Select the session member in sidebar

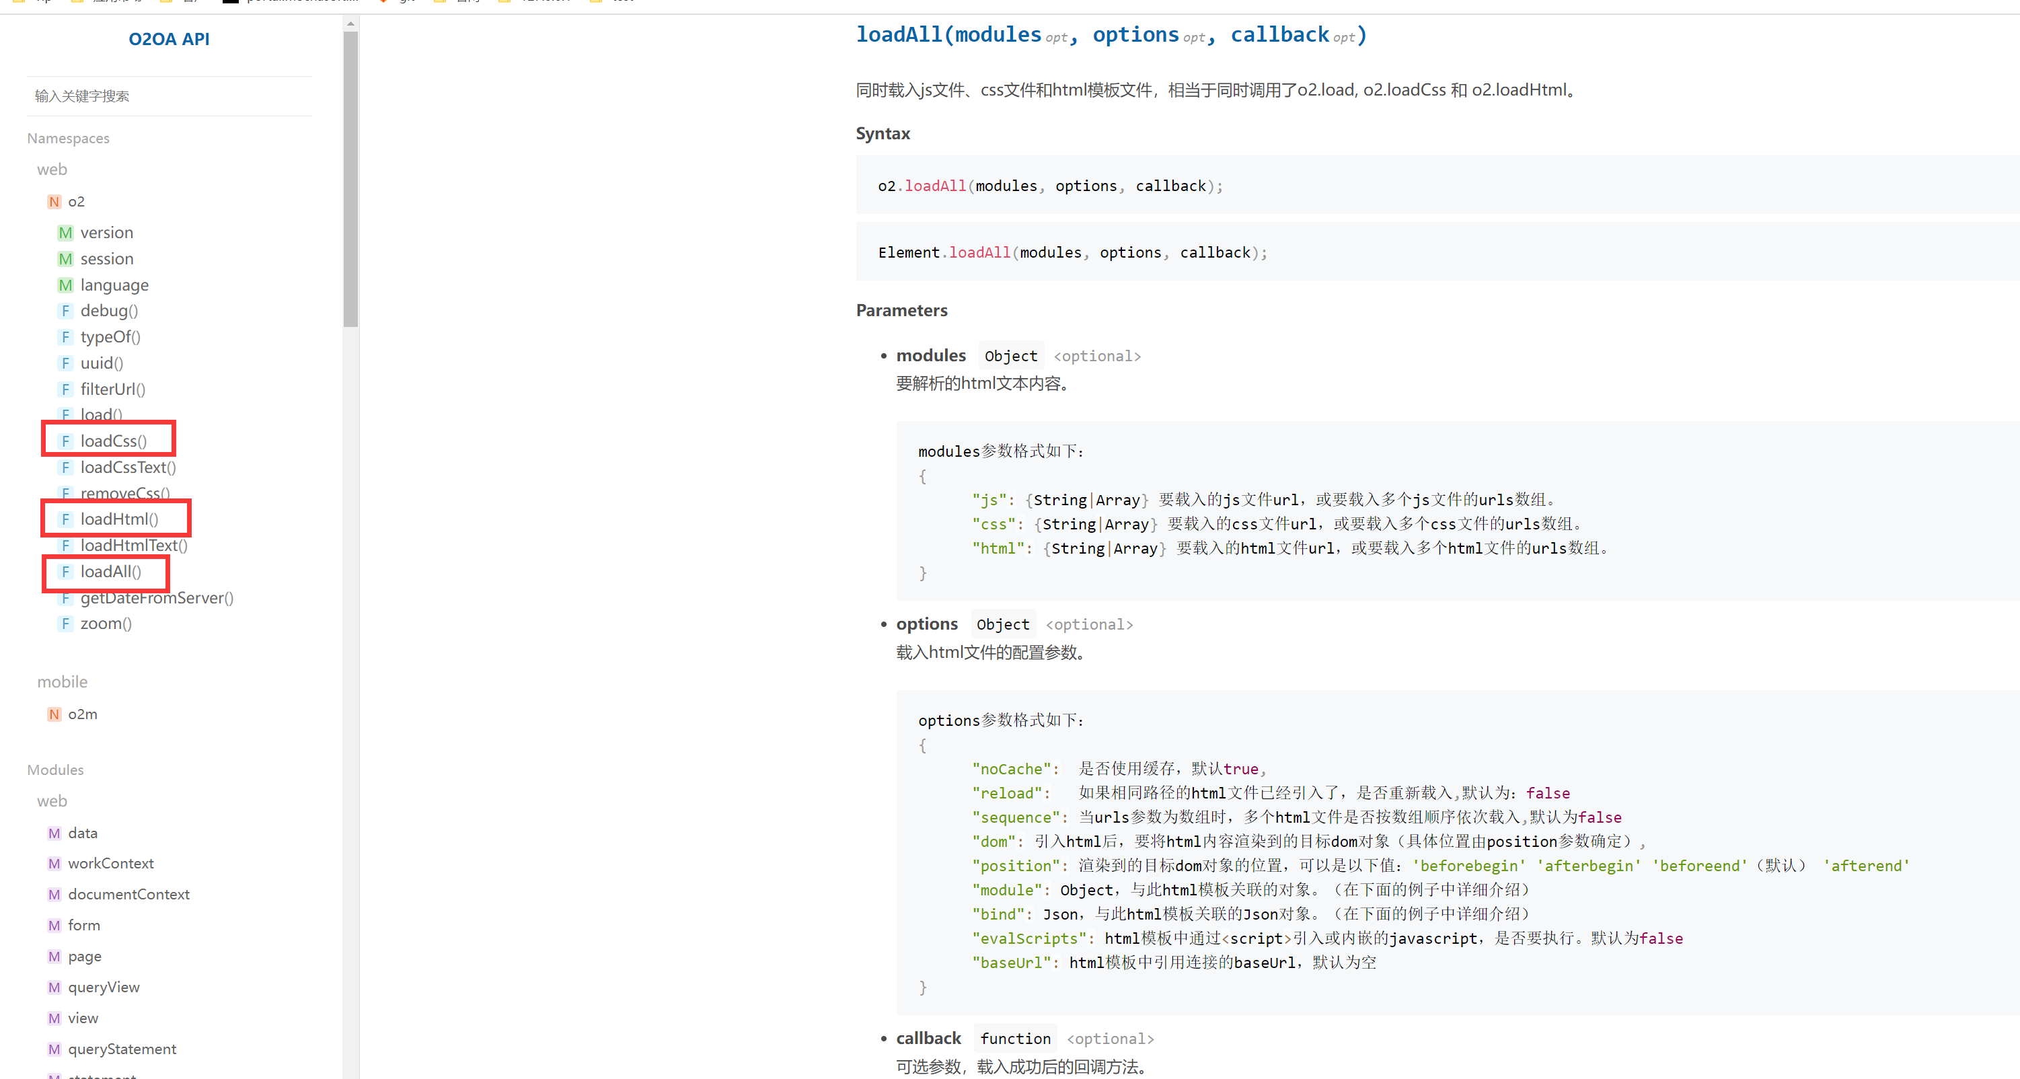pos(107,259)
